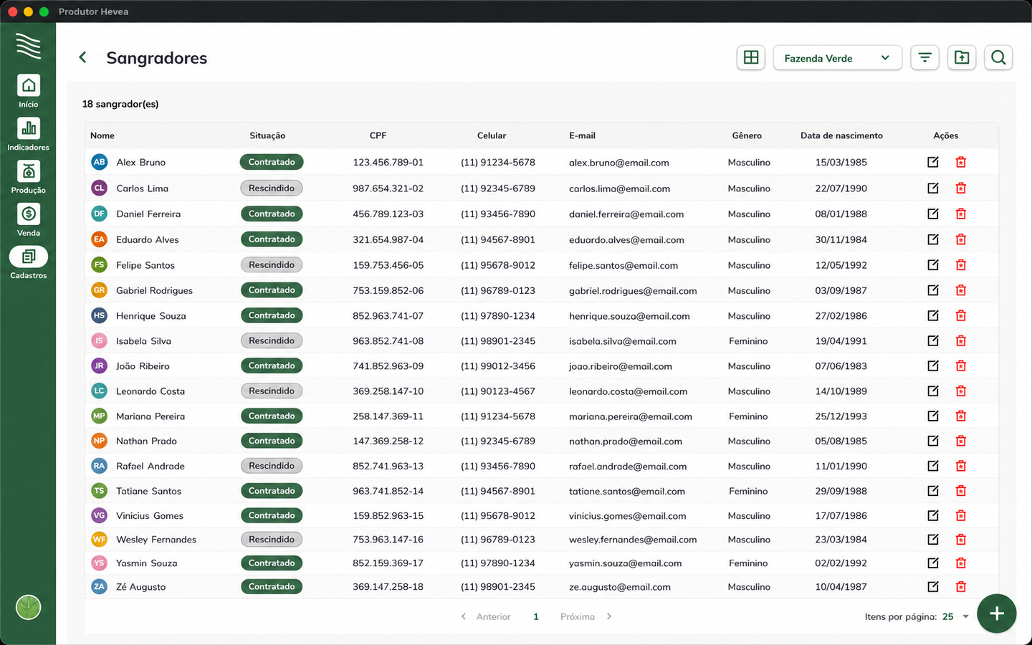Click the phone number (11) 99012-3456

click(x=498, y=365)
